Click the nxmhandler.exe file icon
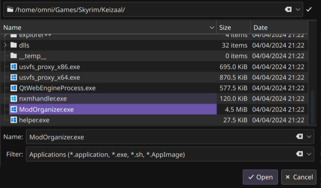 pos(13,98)
